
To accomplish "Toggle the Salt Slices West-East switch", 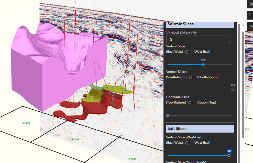I will [188, 143].
